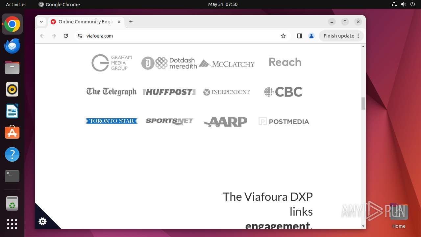Select the Online Community Engagement tab

(x=86, y=22)
